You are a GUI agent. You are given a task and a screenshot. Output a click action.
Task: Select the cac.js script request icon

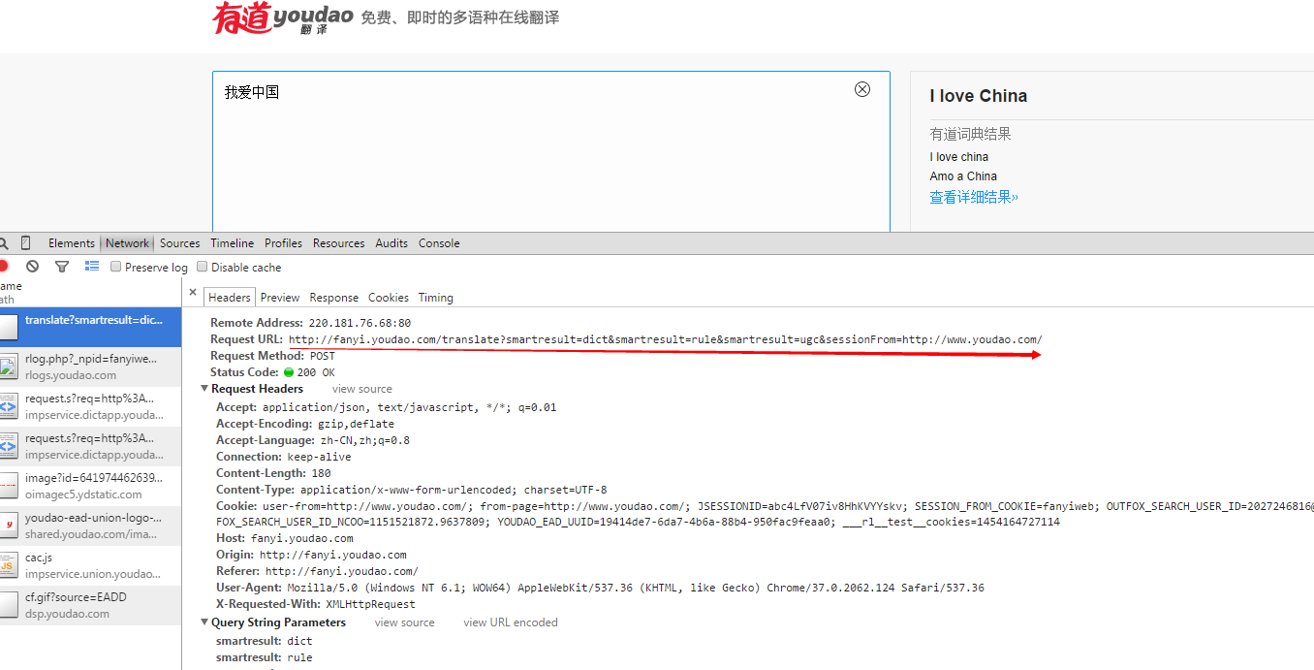[x=8, y=565]
